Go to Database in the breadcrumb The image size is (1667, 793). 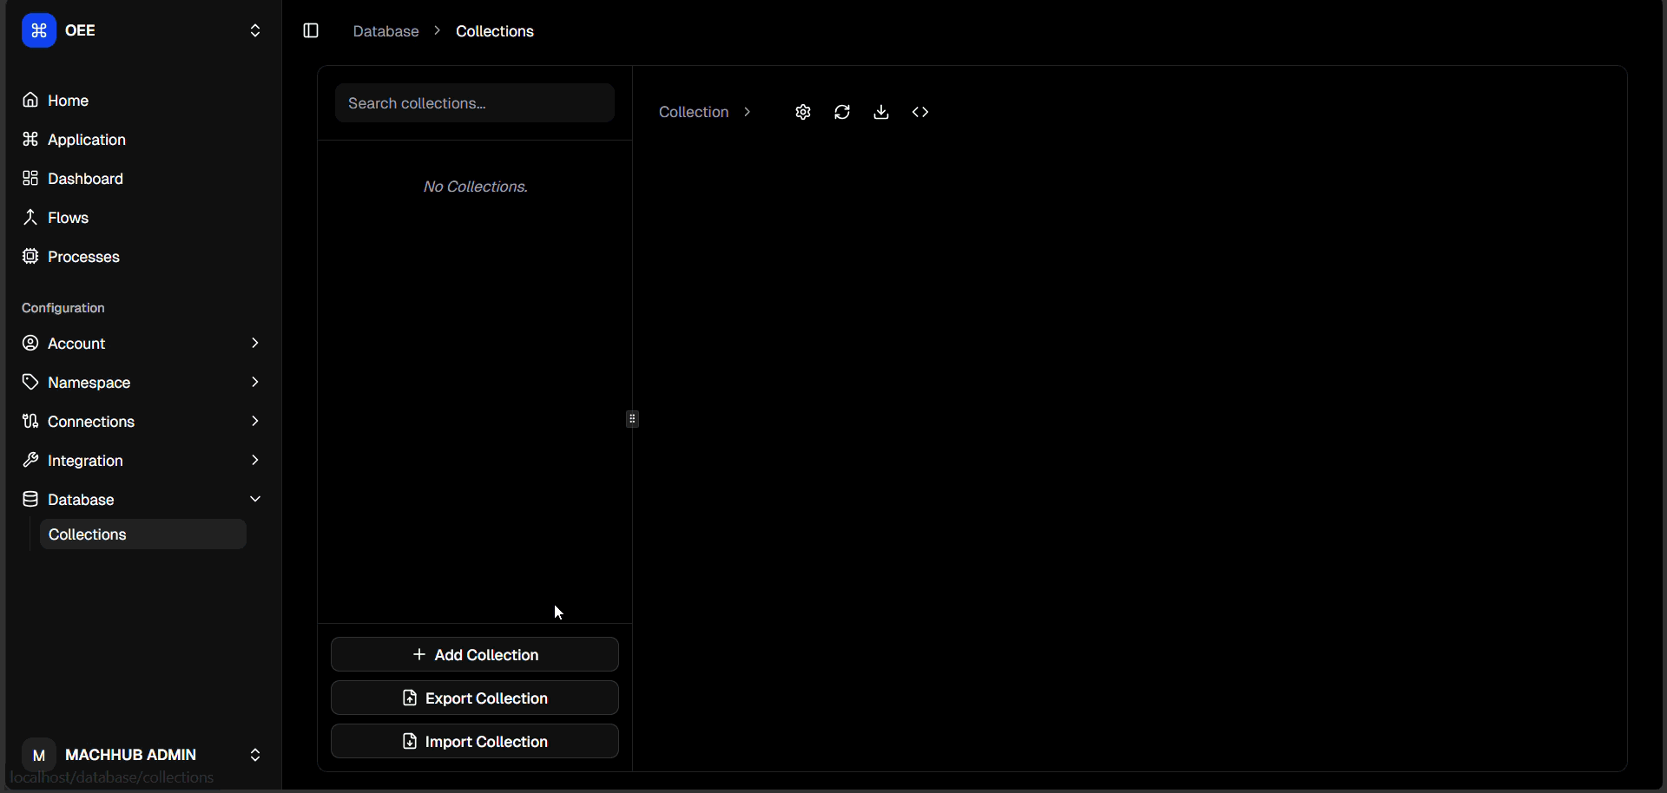385,31
